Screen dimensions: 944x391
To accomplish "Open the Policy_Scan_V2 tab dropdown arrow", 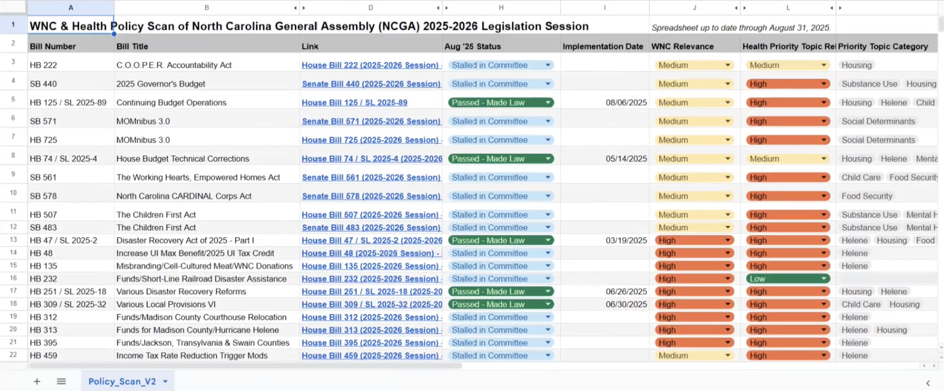I will point(165,381).
